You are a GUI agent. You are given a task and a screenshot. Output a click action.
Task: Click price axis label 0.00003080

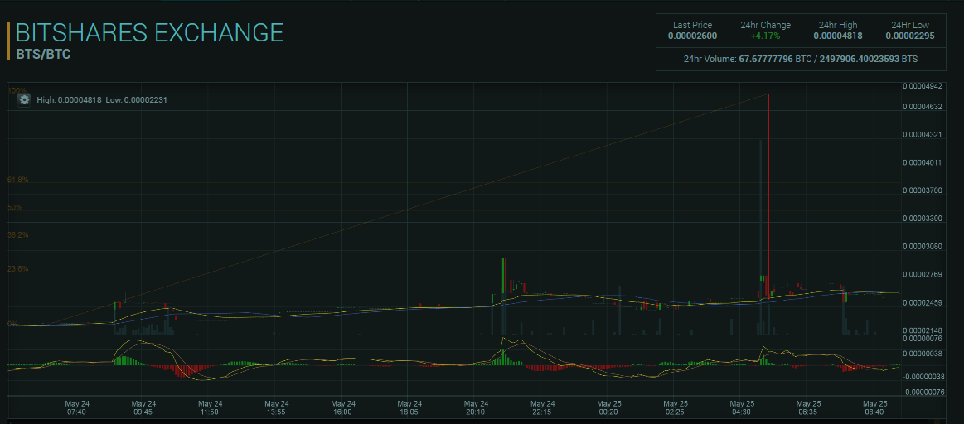(x=923, y=247)
